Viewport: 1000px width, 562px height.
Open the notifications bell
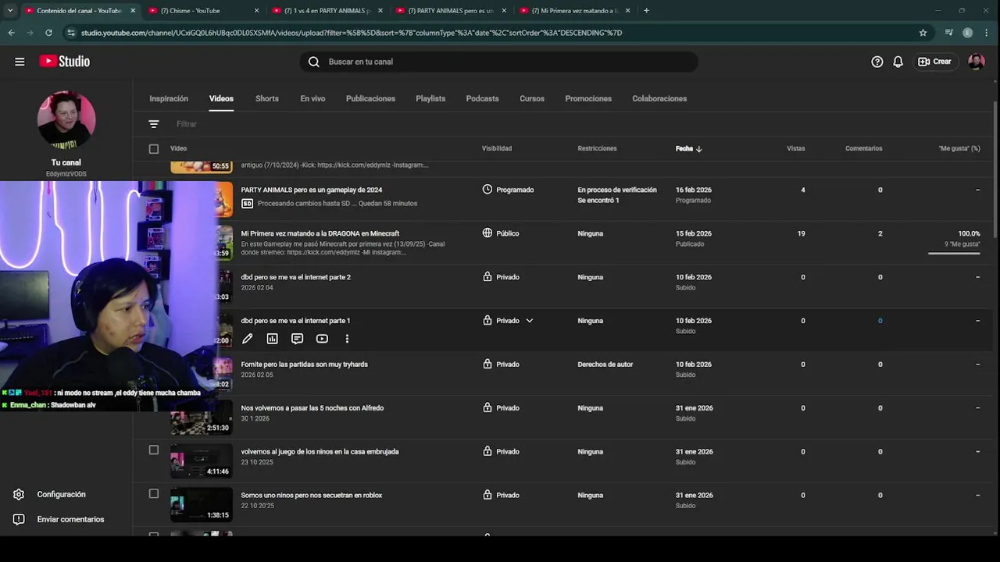click(898, 62)
